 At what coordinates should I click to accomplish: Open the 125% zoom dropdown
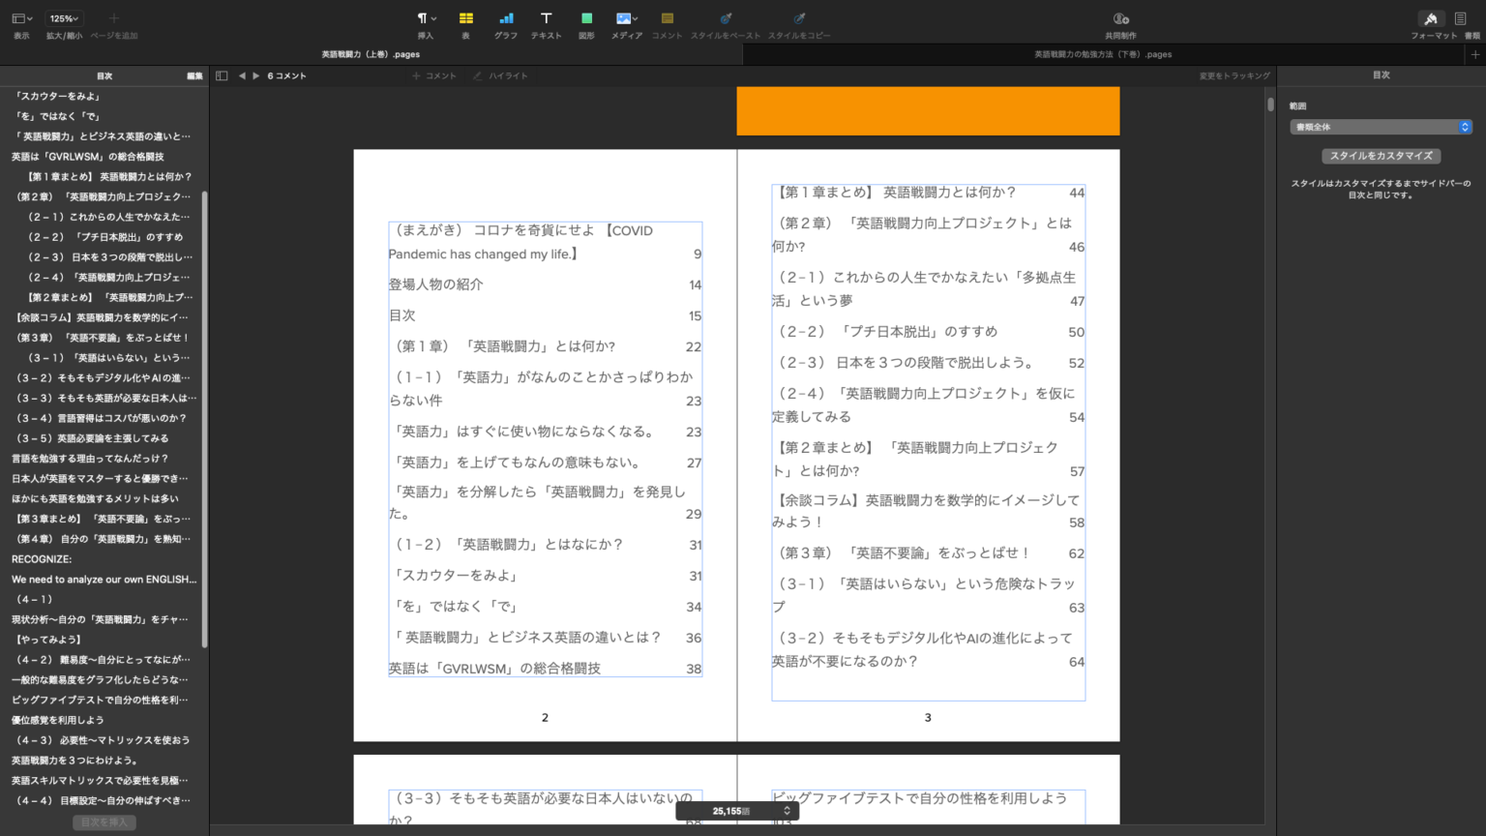(65, 18)
